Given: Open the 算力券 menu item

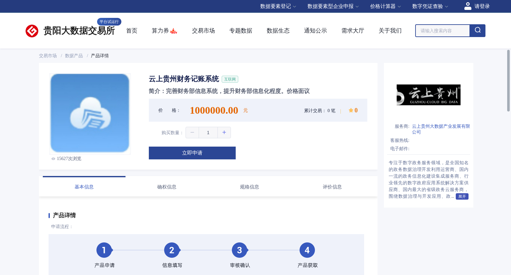Looking at the screenshot, I should coord(160,31).
